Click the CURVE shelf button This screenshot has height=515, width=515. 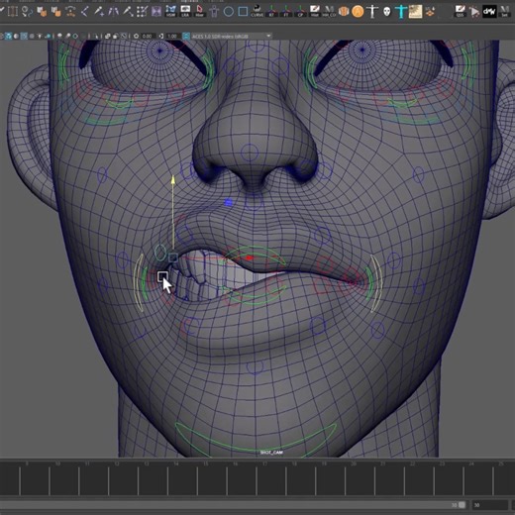[x=257, y=11]
